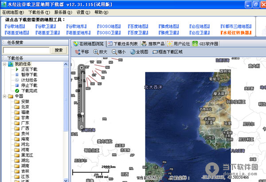Open the 下载任务 menu
This screenshot has width=266, height=182.
39,12
